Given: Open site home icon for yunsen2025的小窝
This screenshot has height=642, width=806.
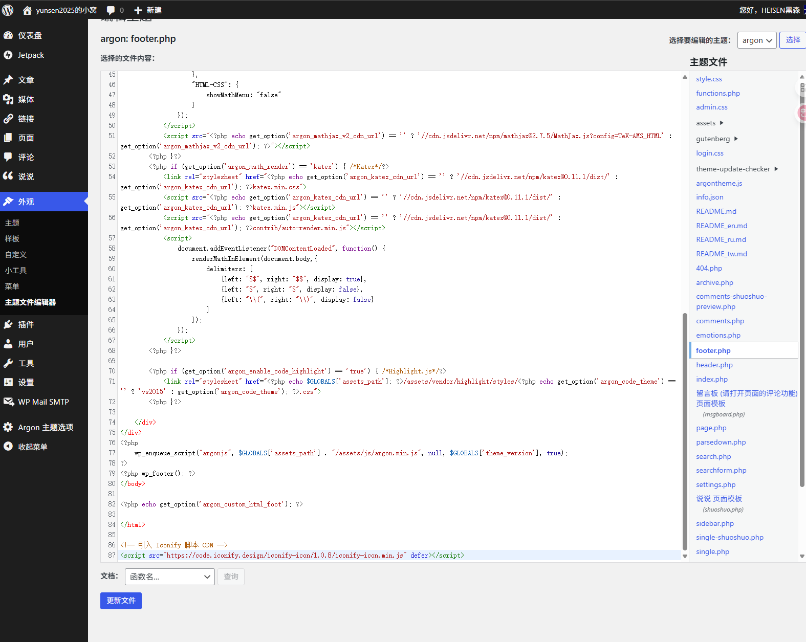Looking at the screenshot, I should point(27,10).
